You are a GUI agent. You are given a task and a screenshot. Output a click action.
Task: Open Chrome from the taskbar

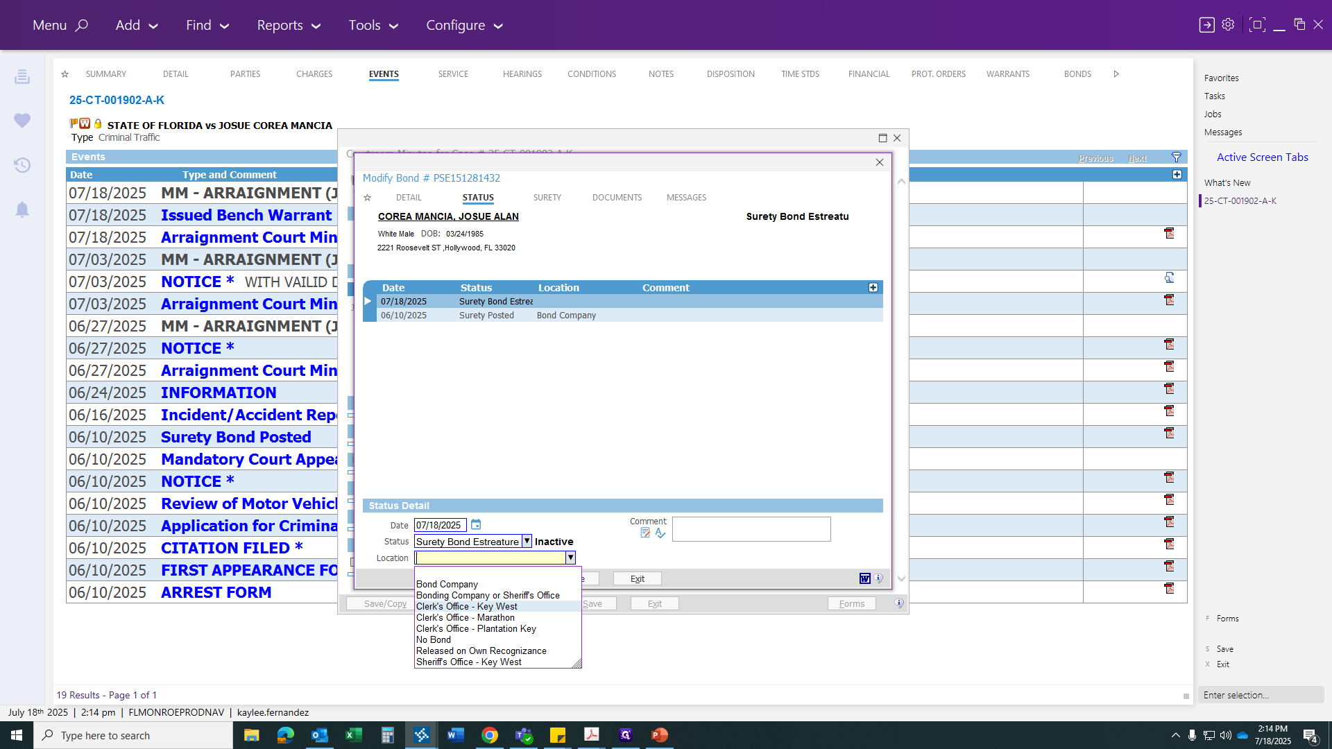(490, 735)
